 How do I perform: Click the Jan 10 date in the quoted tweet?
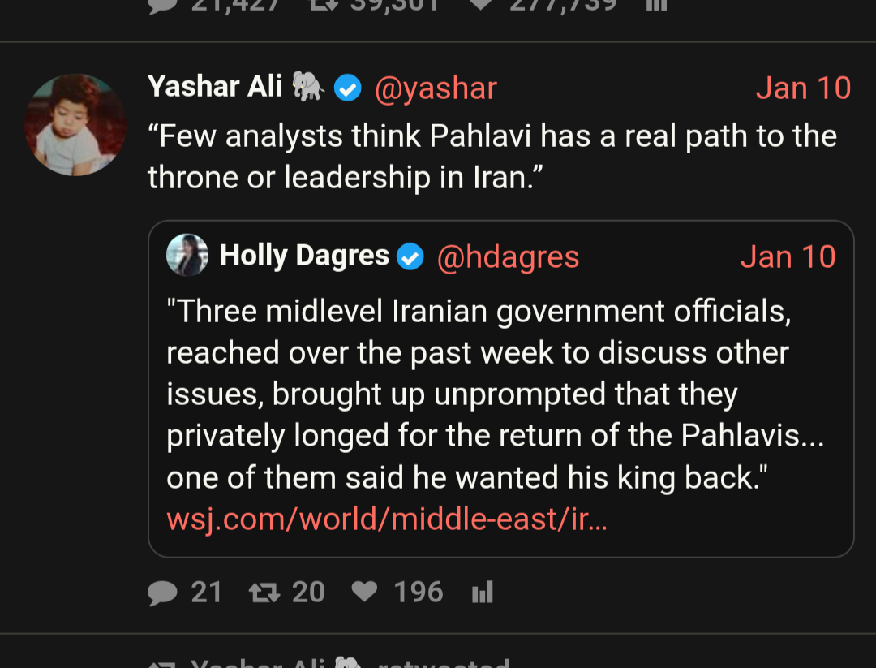point(788,257)
